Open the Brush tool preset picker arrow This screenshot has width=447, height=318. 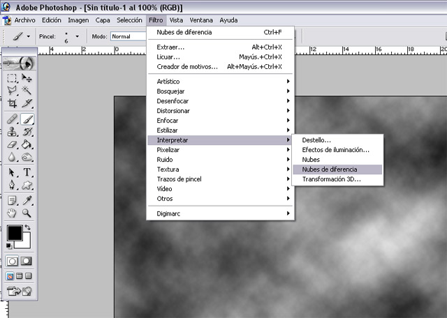(x=28, y=36)
